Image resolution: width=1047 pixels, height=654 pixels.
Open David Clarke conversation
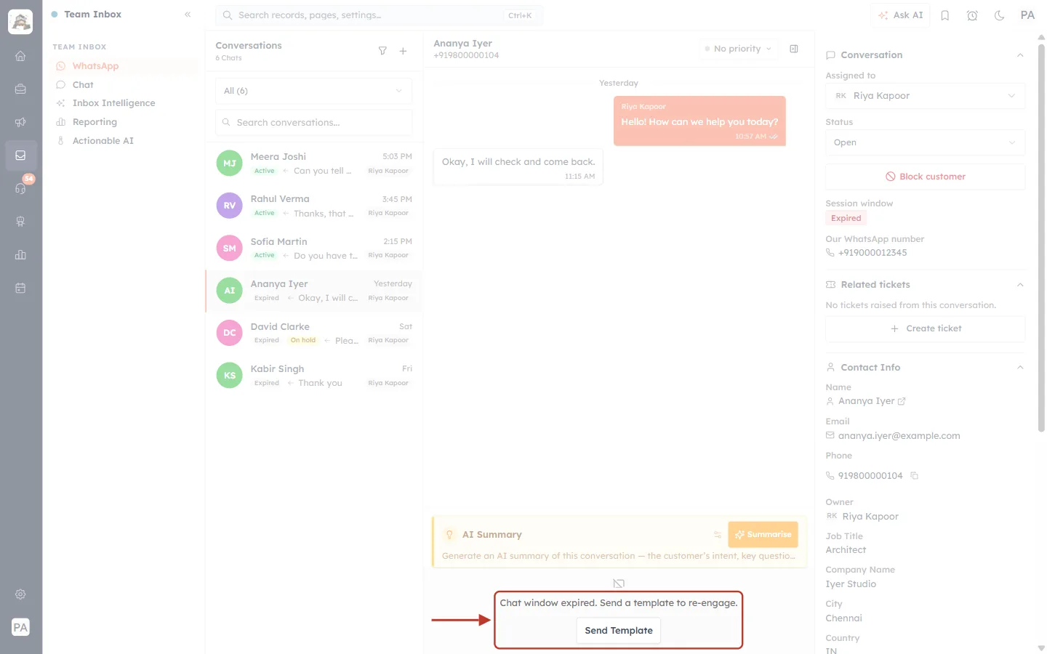(x=314, y=334)
